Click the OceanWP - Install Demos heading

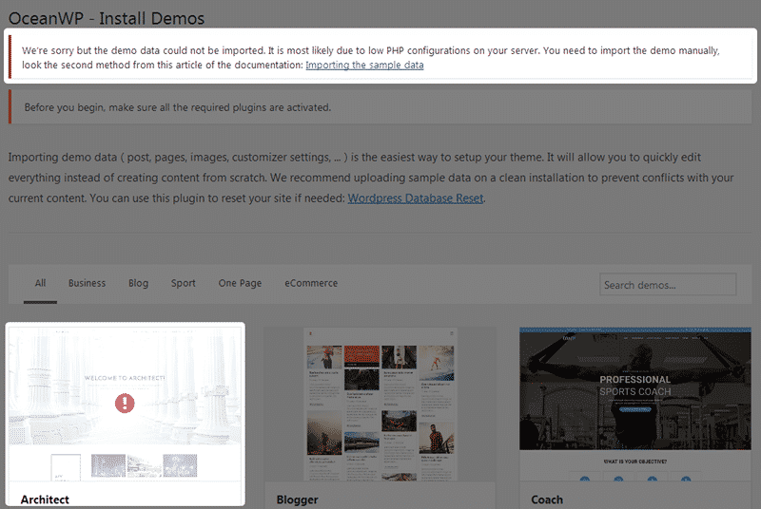pyautogui.click(x=107, y=18)
